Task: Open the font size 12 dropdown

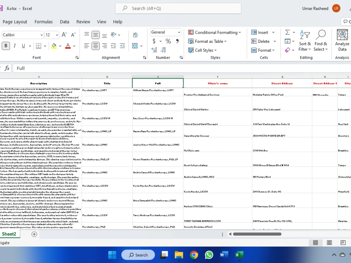Action: [x=57, y=35]
